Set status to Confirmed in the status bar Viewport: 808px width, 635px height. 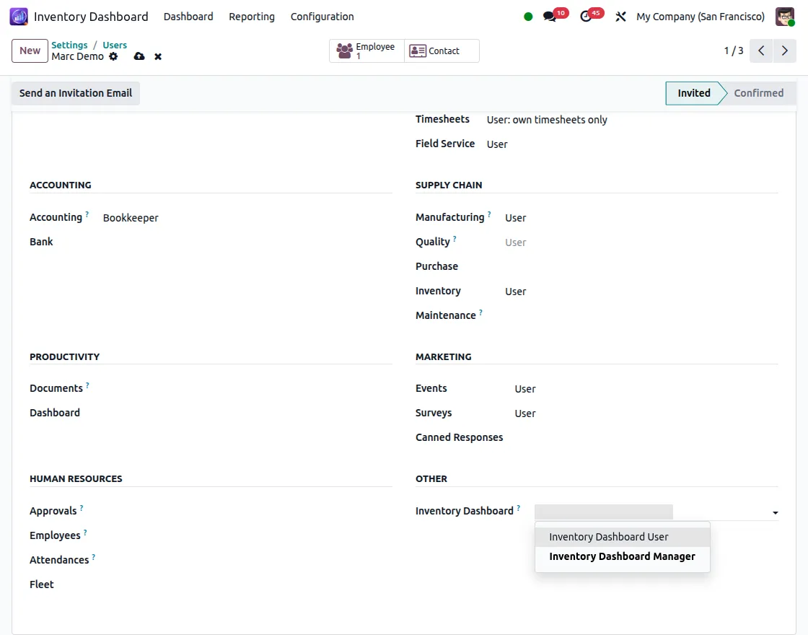click(758, 93)
